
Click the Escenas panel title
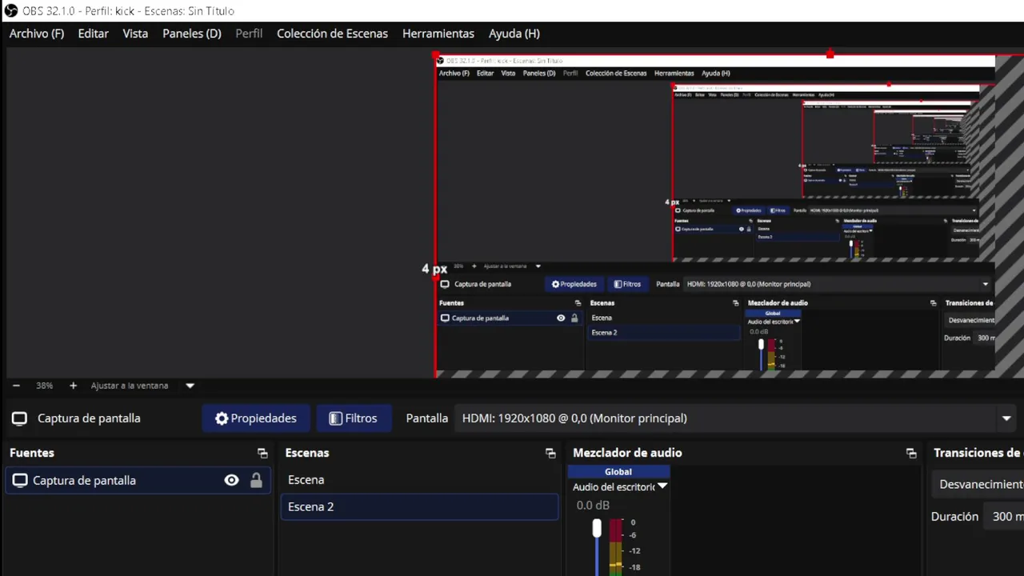(x=307, y=453)
